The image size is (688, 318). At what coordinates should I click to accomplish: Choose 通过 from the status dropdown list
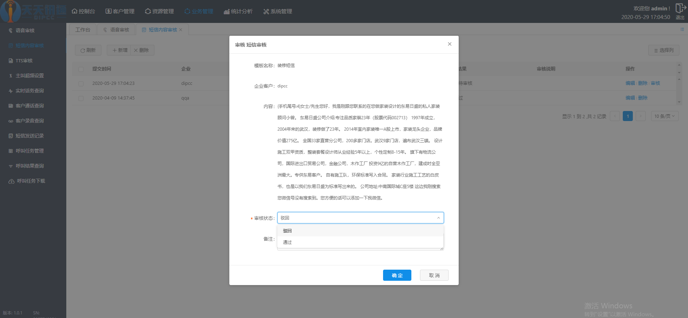[x=287, y=242]
